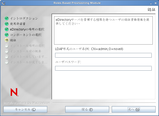Select the コンポーネントの選択 step label
159x116 pixels.
pos(26,35)
